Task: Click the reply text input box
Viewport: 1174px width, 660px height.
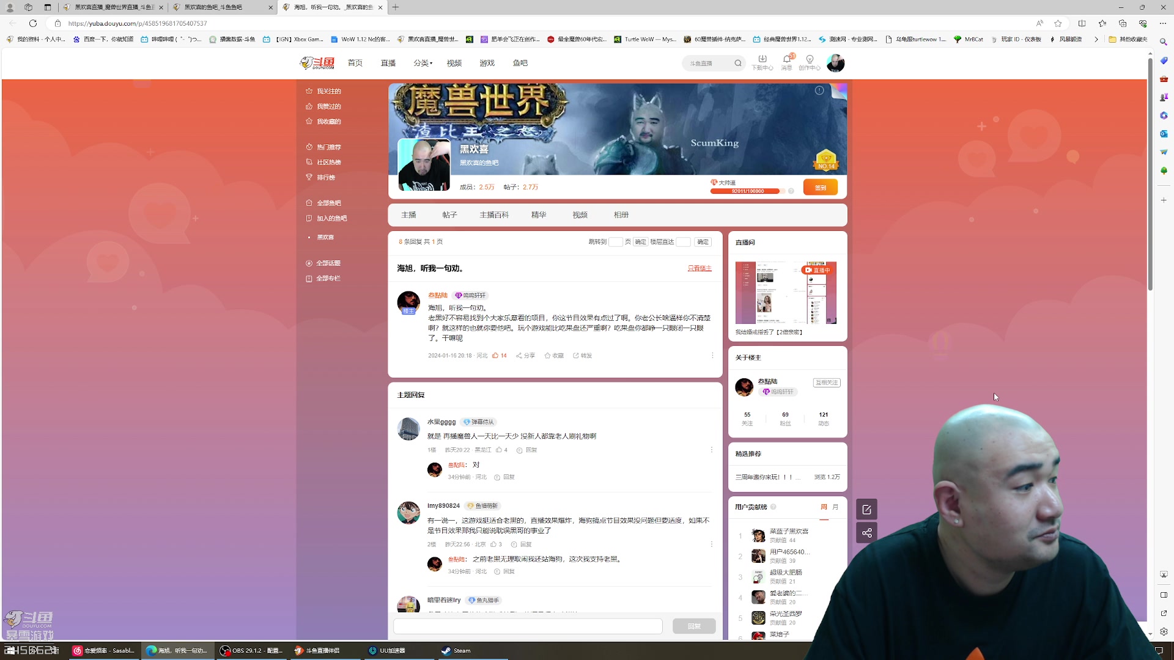Action: click(x=528, y=626)
